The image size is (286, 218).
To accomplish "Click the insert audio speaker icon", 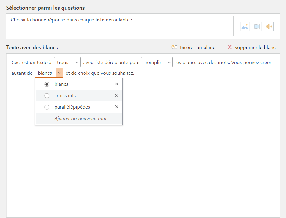I will tap(269, 27).
